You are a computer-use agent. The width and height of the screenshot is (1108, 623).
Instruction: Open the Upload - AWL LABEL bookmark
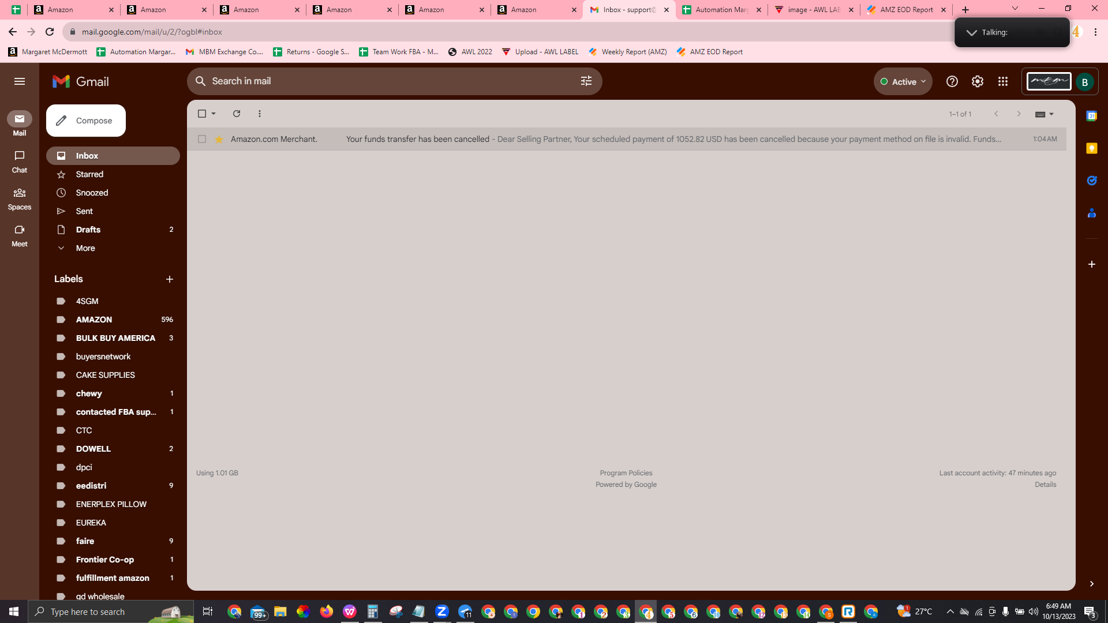[540, 52]
